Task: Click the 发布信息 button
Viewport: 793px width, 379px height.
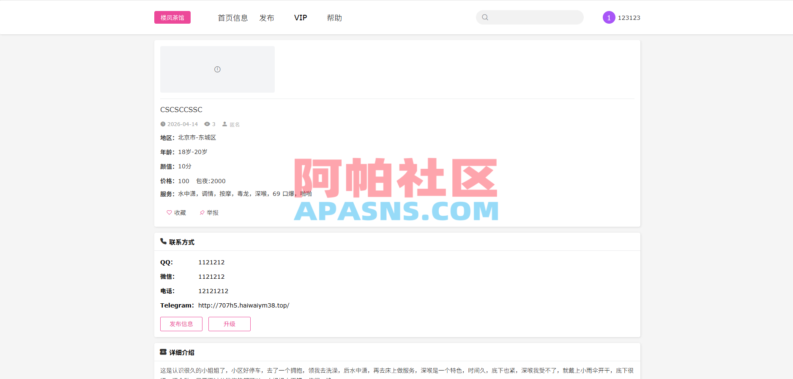Action: coord(181,324)
